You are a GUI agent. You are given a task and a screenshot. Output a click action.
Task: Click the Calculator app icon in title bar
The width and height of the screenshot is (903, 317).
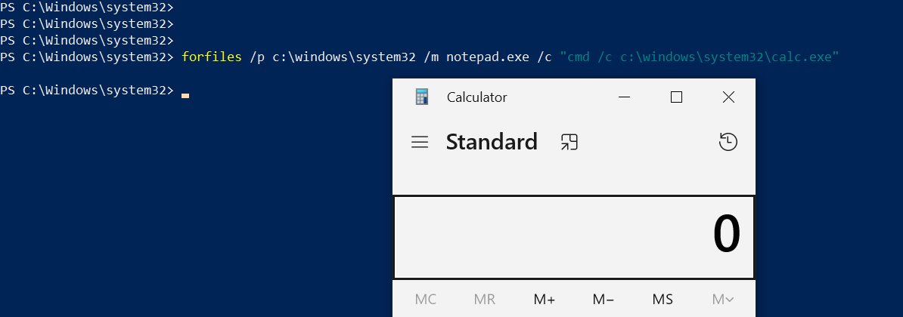coord(422,97)
